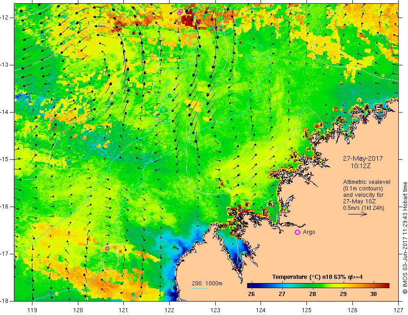The image size is (408, 315).
Task: Click the magenta Argo circle in legend
Action: point(297,233)
